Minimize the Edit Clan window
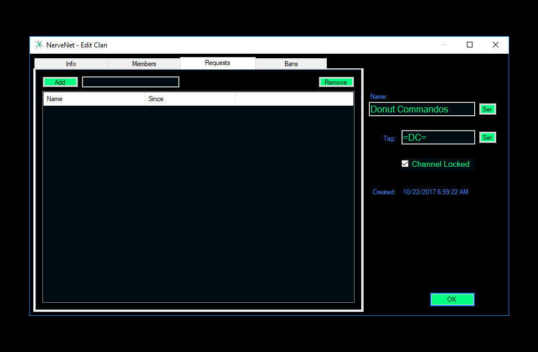Screen dimensions: 538x352 pyautogui.click(x=444, y=45)
